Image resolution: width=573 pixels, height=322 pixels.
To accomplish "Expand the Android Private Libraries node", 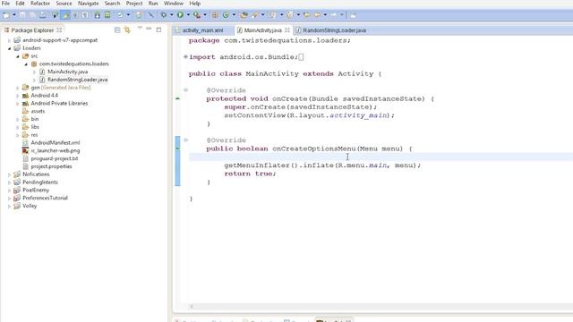I will (18, 104).
